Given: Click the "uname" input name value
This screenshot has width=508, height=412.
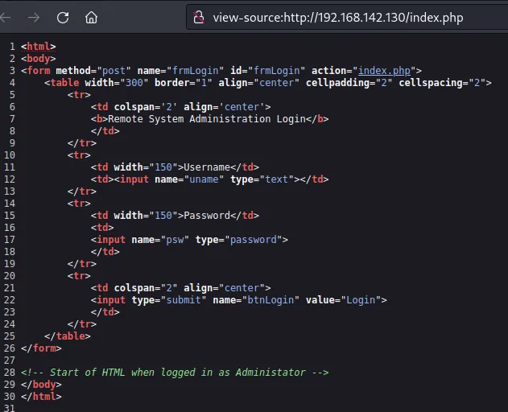Looking at the screenshot, I should [204, 179].
